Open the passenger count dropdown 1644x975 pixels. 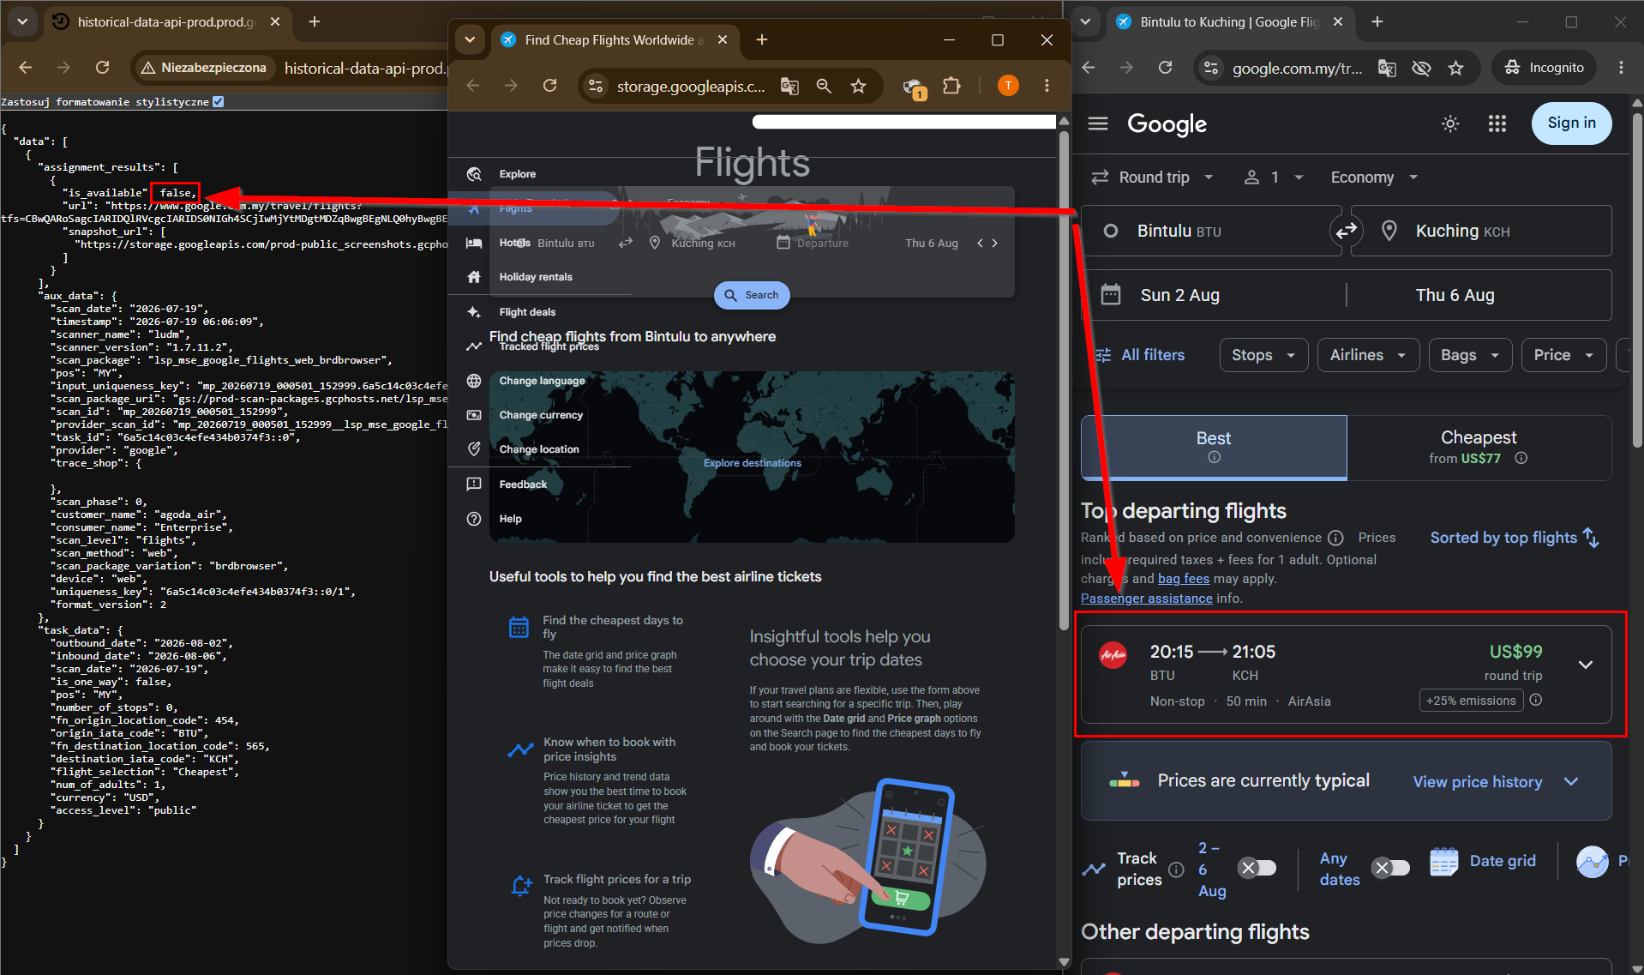click(x=1274, y=178)
